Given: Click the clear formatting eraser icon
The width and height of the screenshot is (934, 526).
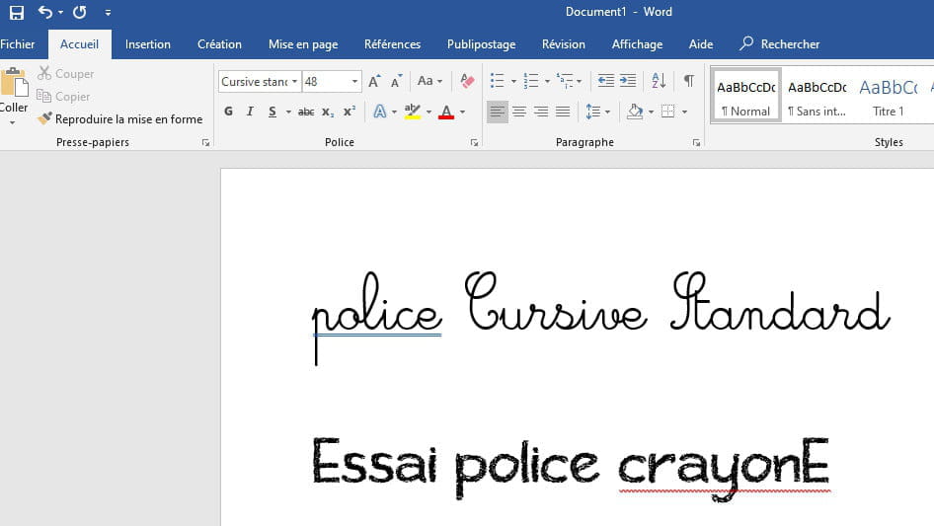Looking at the screenshot, I should [x=467, y=81].
